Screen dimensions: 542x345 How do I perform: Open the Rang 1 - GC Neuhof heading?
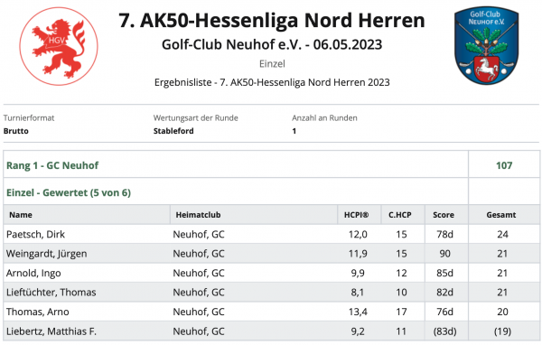(x=52, y=165)
